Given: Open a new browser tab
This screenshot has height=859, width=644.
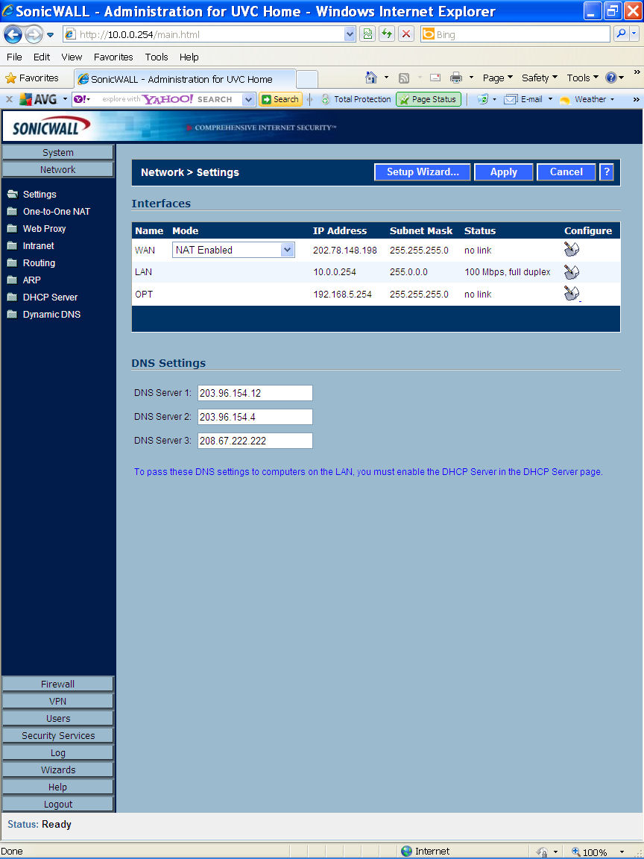Looking at the screenshot, I should 306,79.
